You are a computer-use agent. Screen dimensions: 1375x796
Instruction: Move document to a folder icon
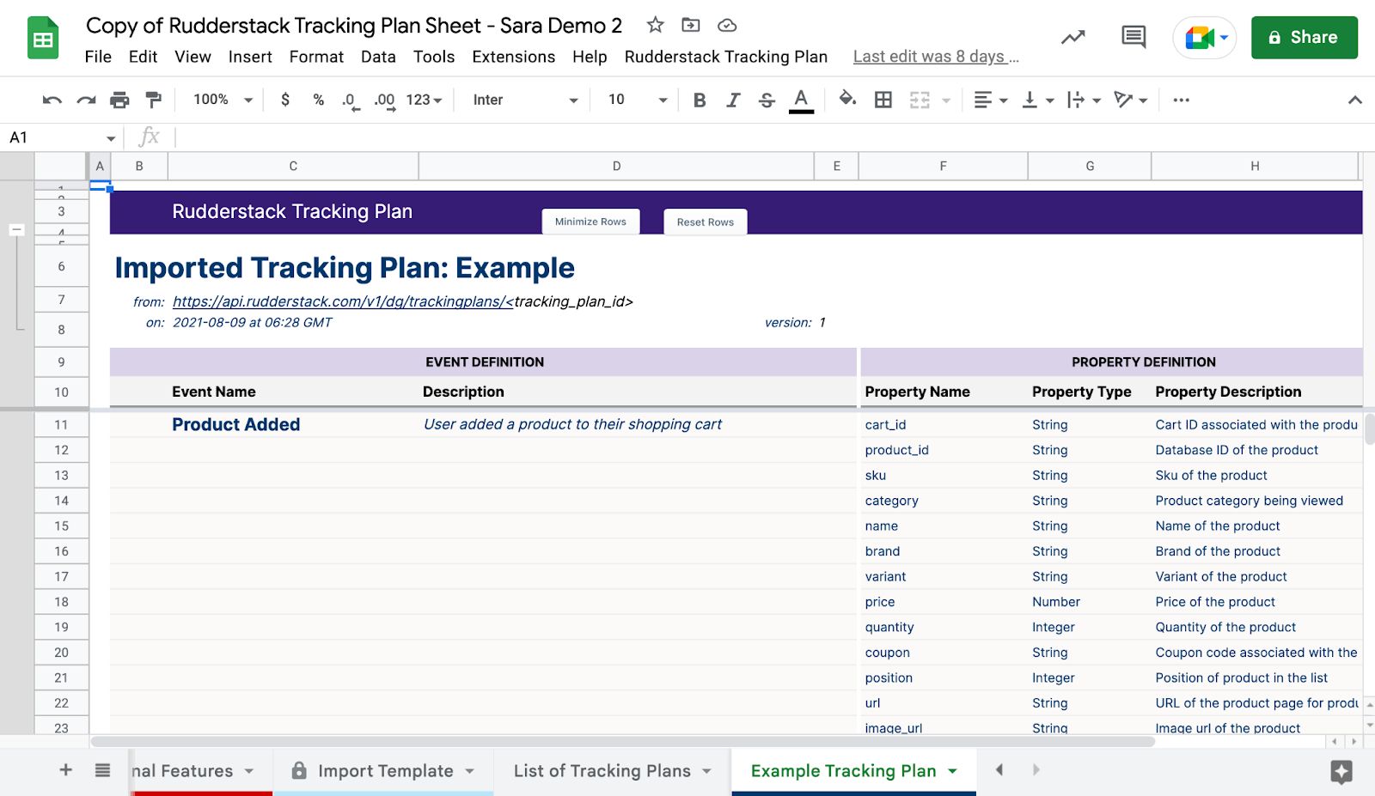click(x=691, y=25)
